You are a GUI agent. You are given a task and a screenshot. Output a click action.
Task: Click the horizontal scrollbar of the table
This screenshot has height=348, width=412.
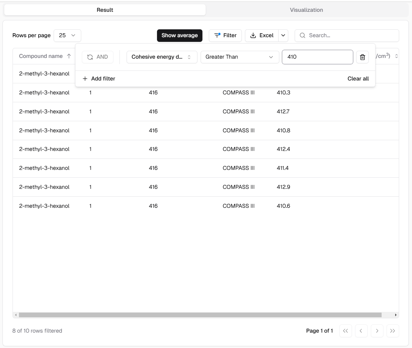click(200, 315)
